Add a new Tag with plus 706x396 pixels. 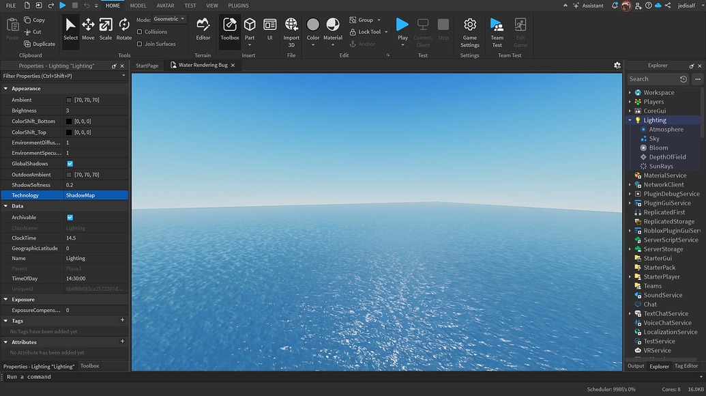click(x=122, y=320)
